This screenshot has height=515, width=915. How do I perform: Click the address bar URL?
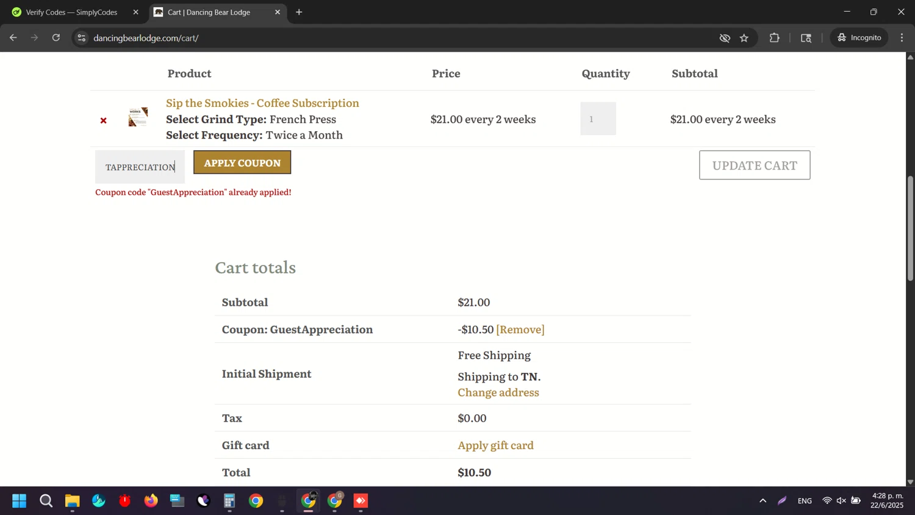pyautogui.click(x=146, y=38)
